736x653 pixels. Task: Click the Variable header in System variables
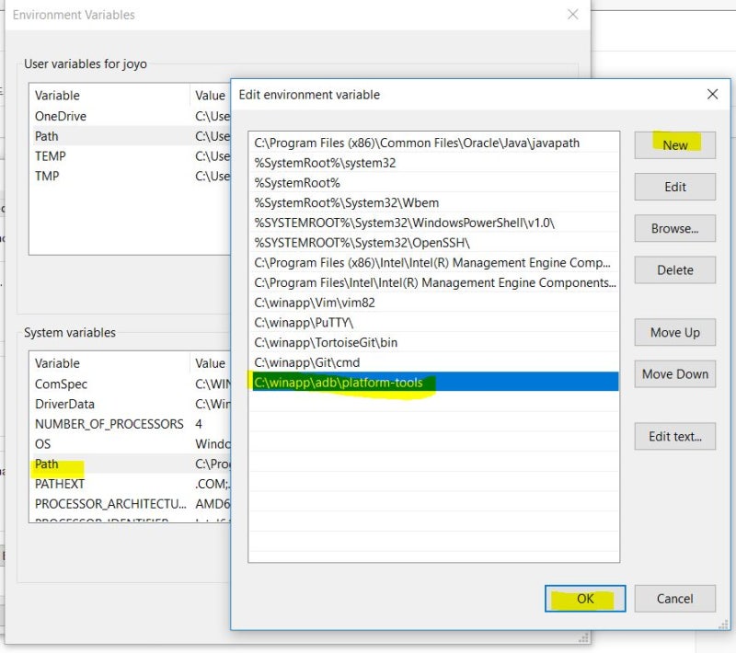(x=109, y=363)
